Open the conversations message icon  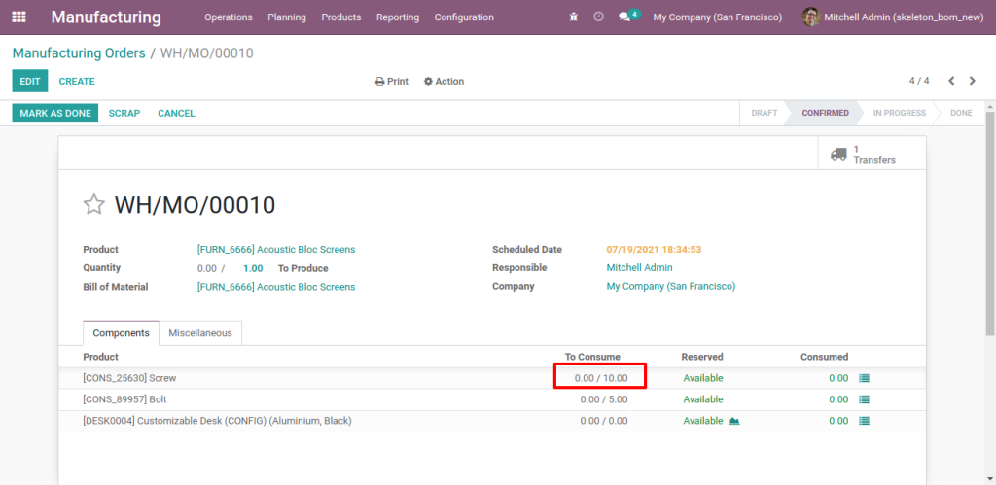tap(624, 17)
